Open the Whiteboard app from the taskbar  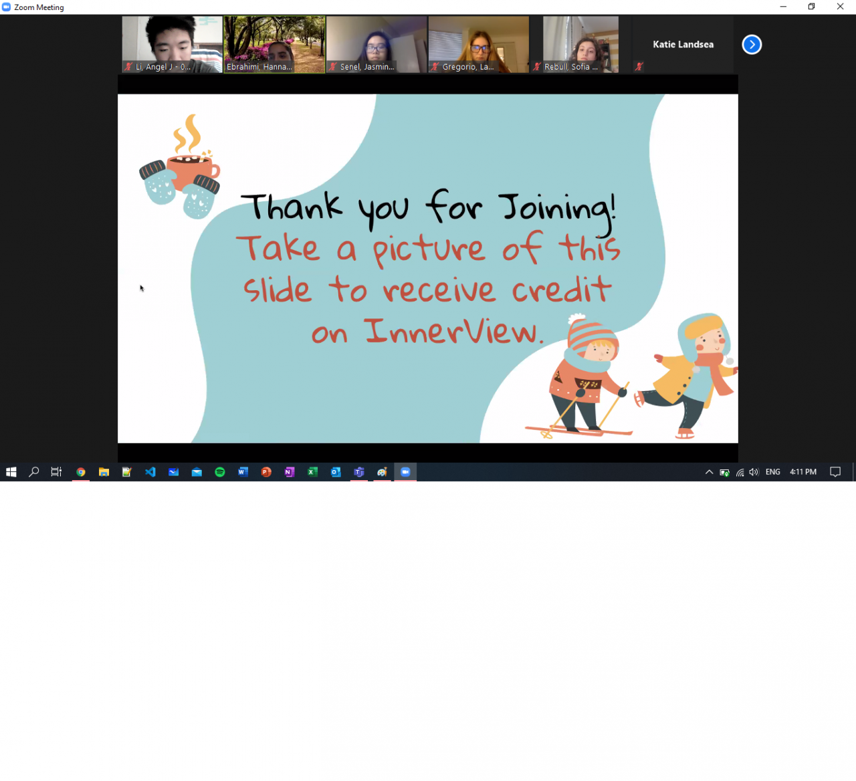coord(174,472)
